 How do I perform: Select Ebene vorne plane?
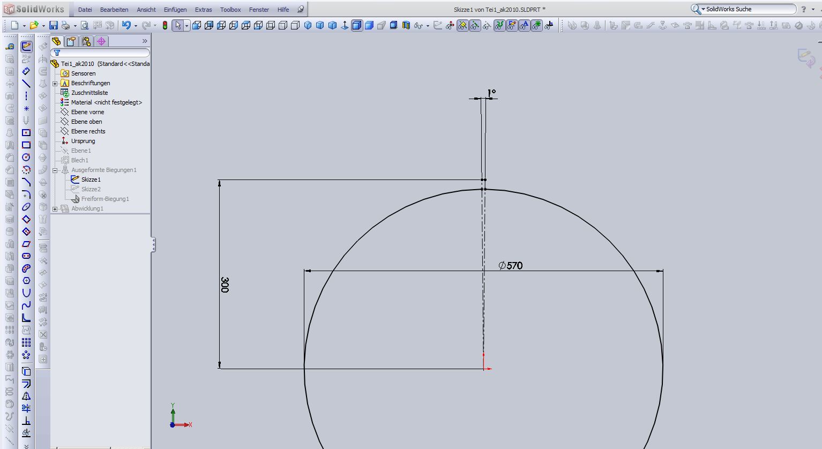click(x=83, y=112)
